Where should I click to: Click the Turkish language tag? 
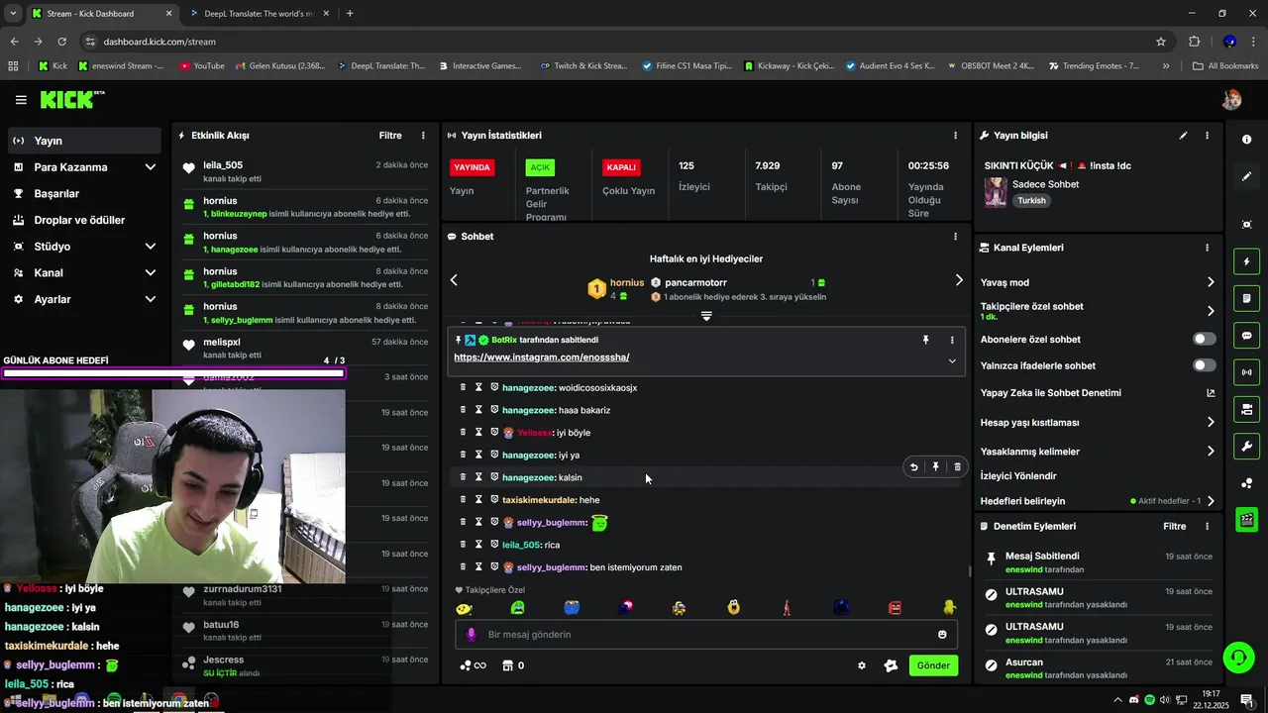tap(1031, 200)
